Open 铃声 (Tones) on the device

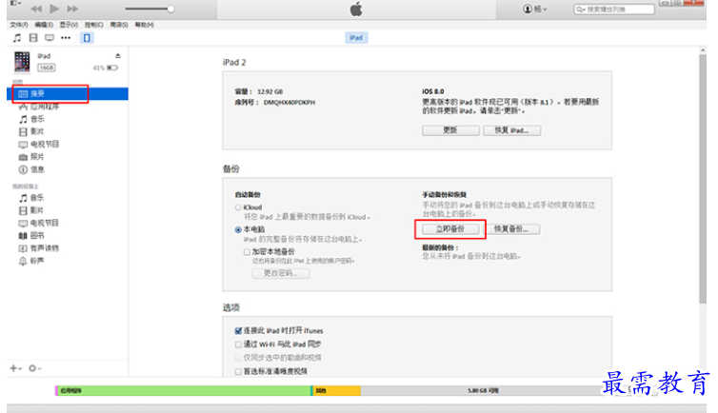[x=37, y=261]
